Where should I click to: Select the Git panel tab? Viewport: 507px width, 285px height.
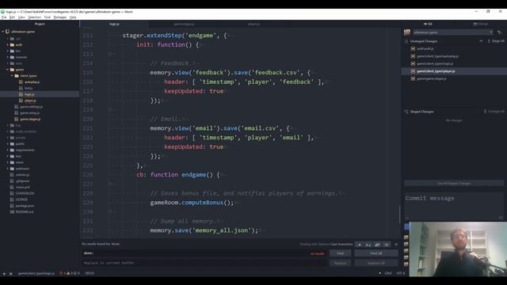pyautogui.click(x=428, y=24)
